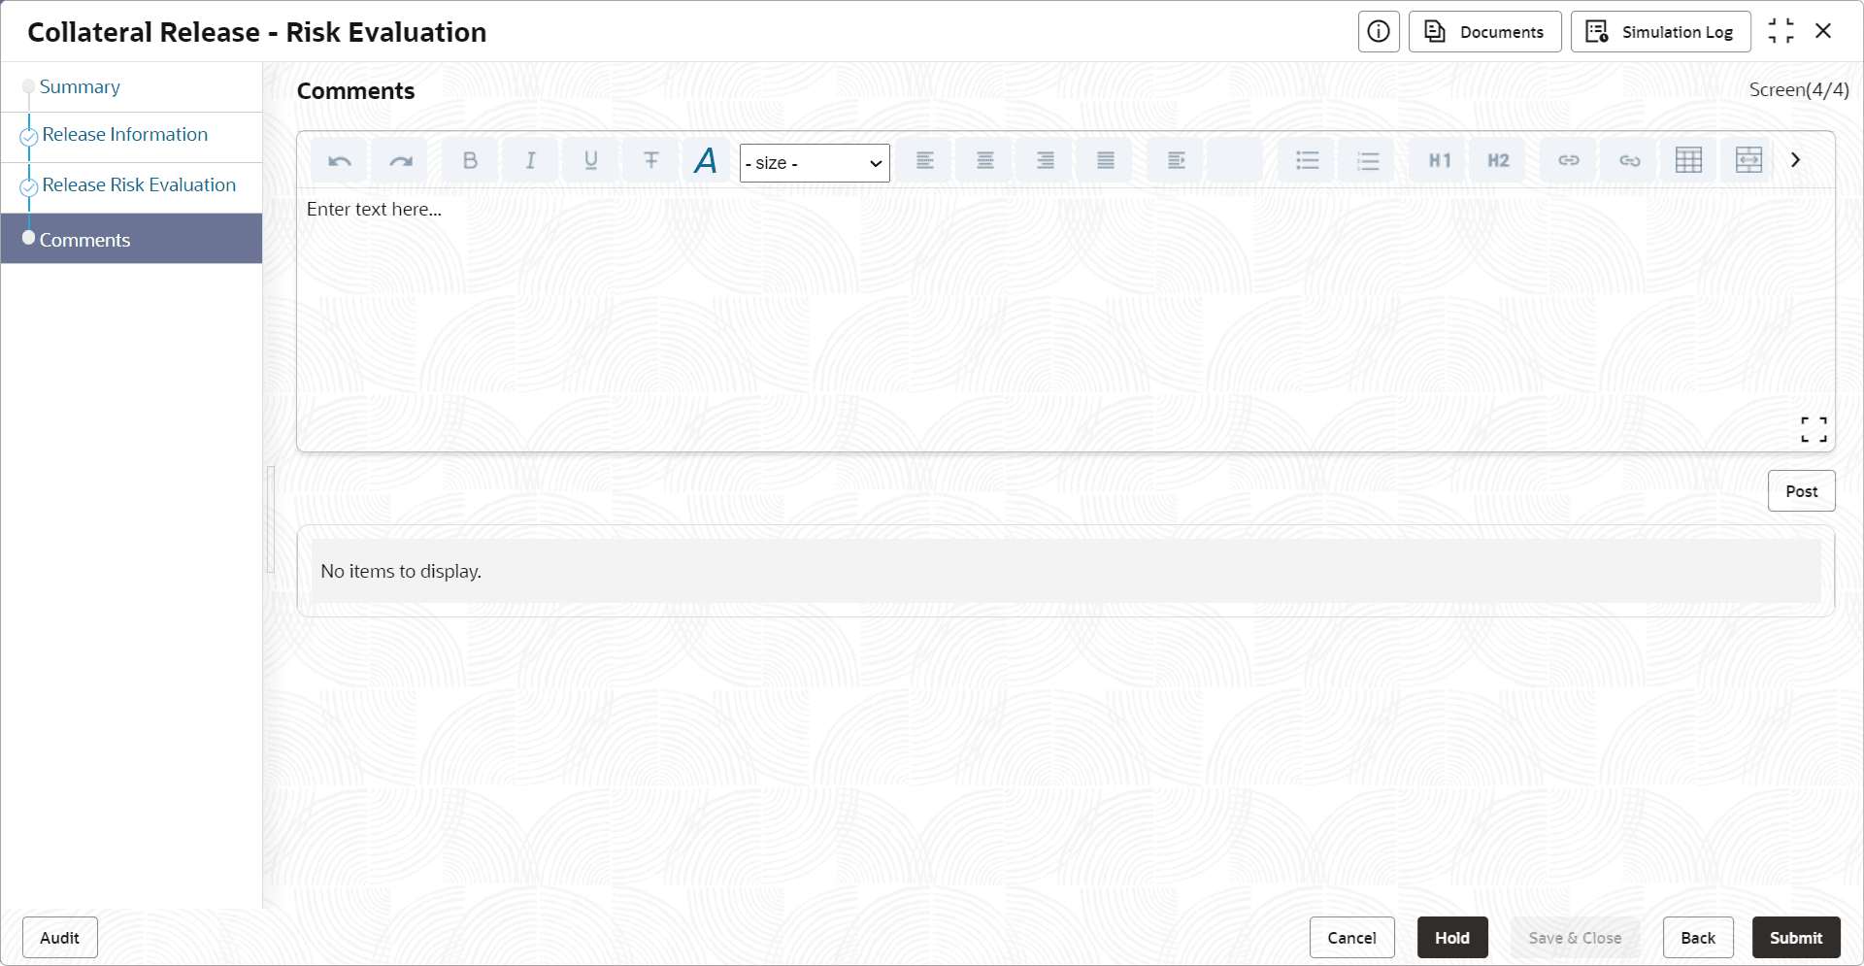1864x966 pixels.
Task: Apply H2 heading style
Action: pyautogui.click(x=1499, y=161)
